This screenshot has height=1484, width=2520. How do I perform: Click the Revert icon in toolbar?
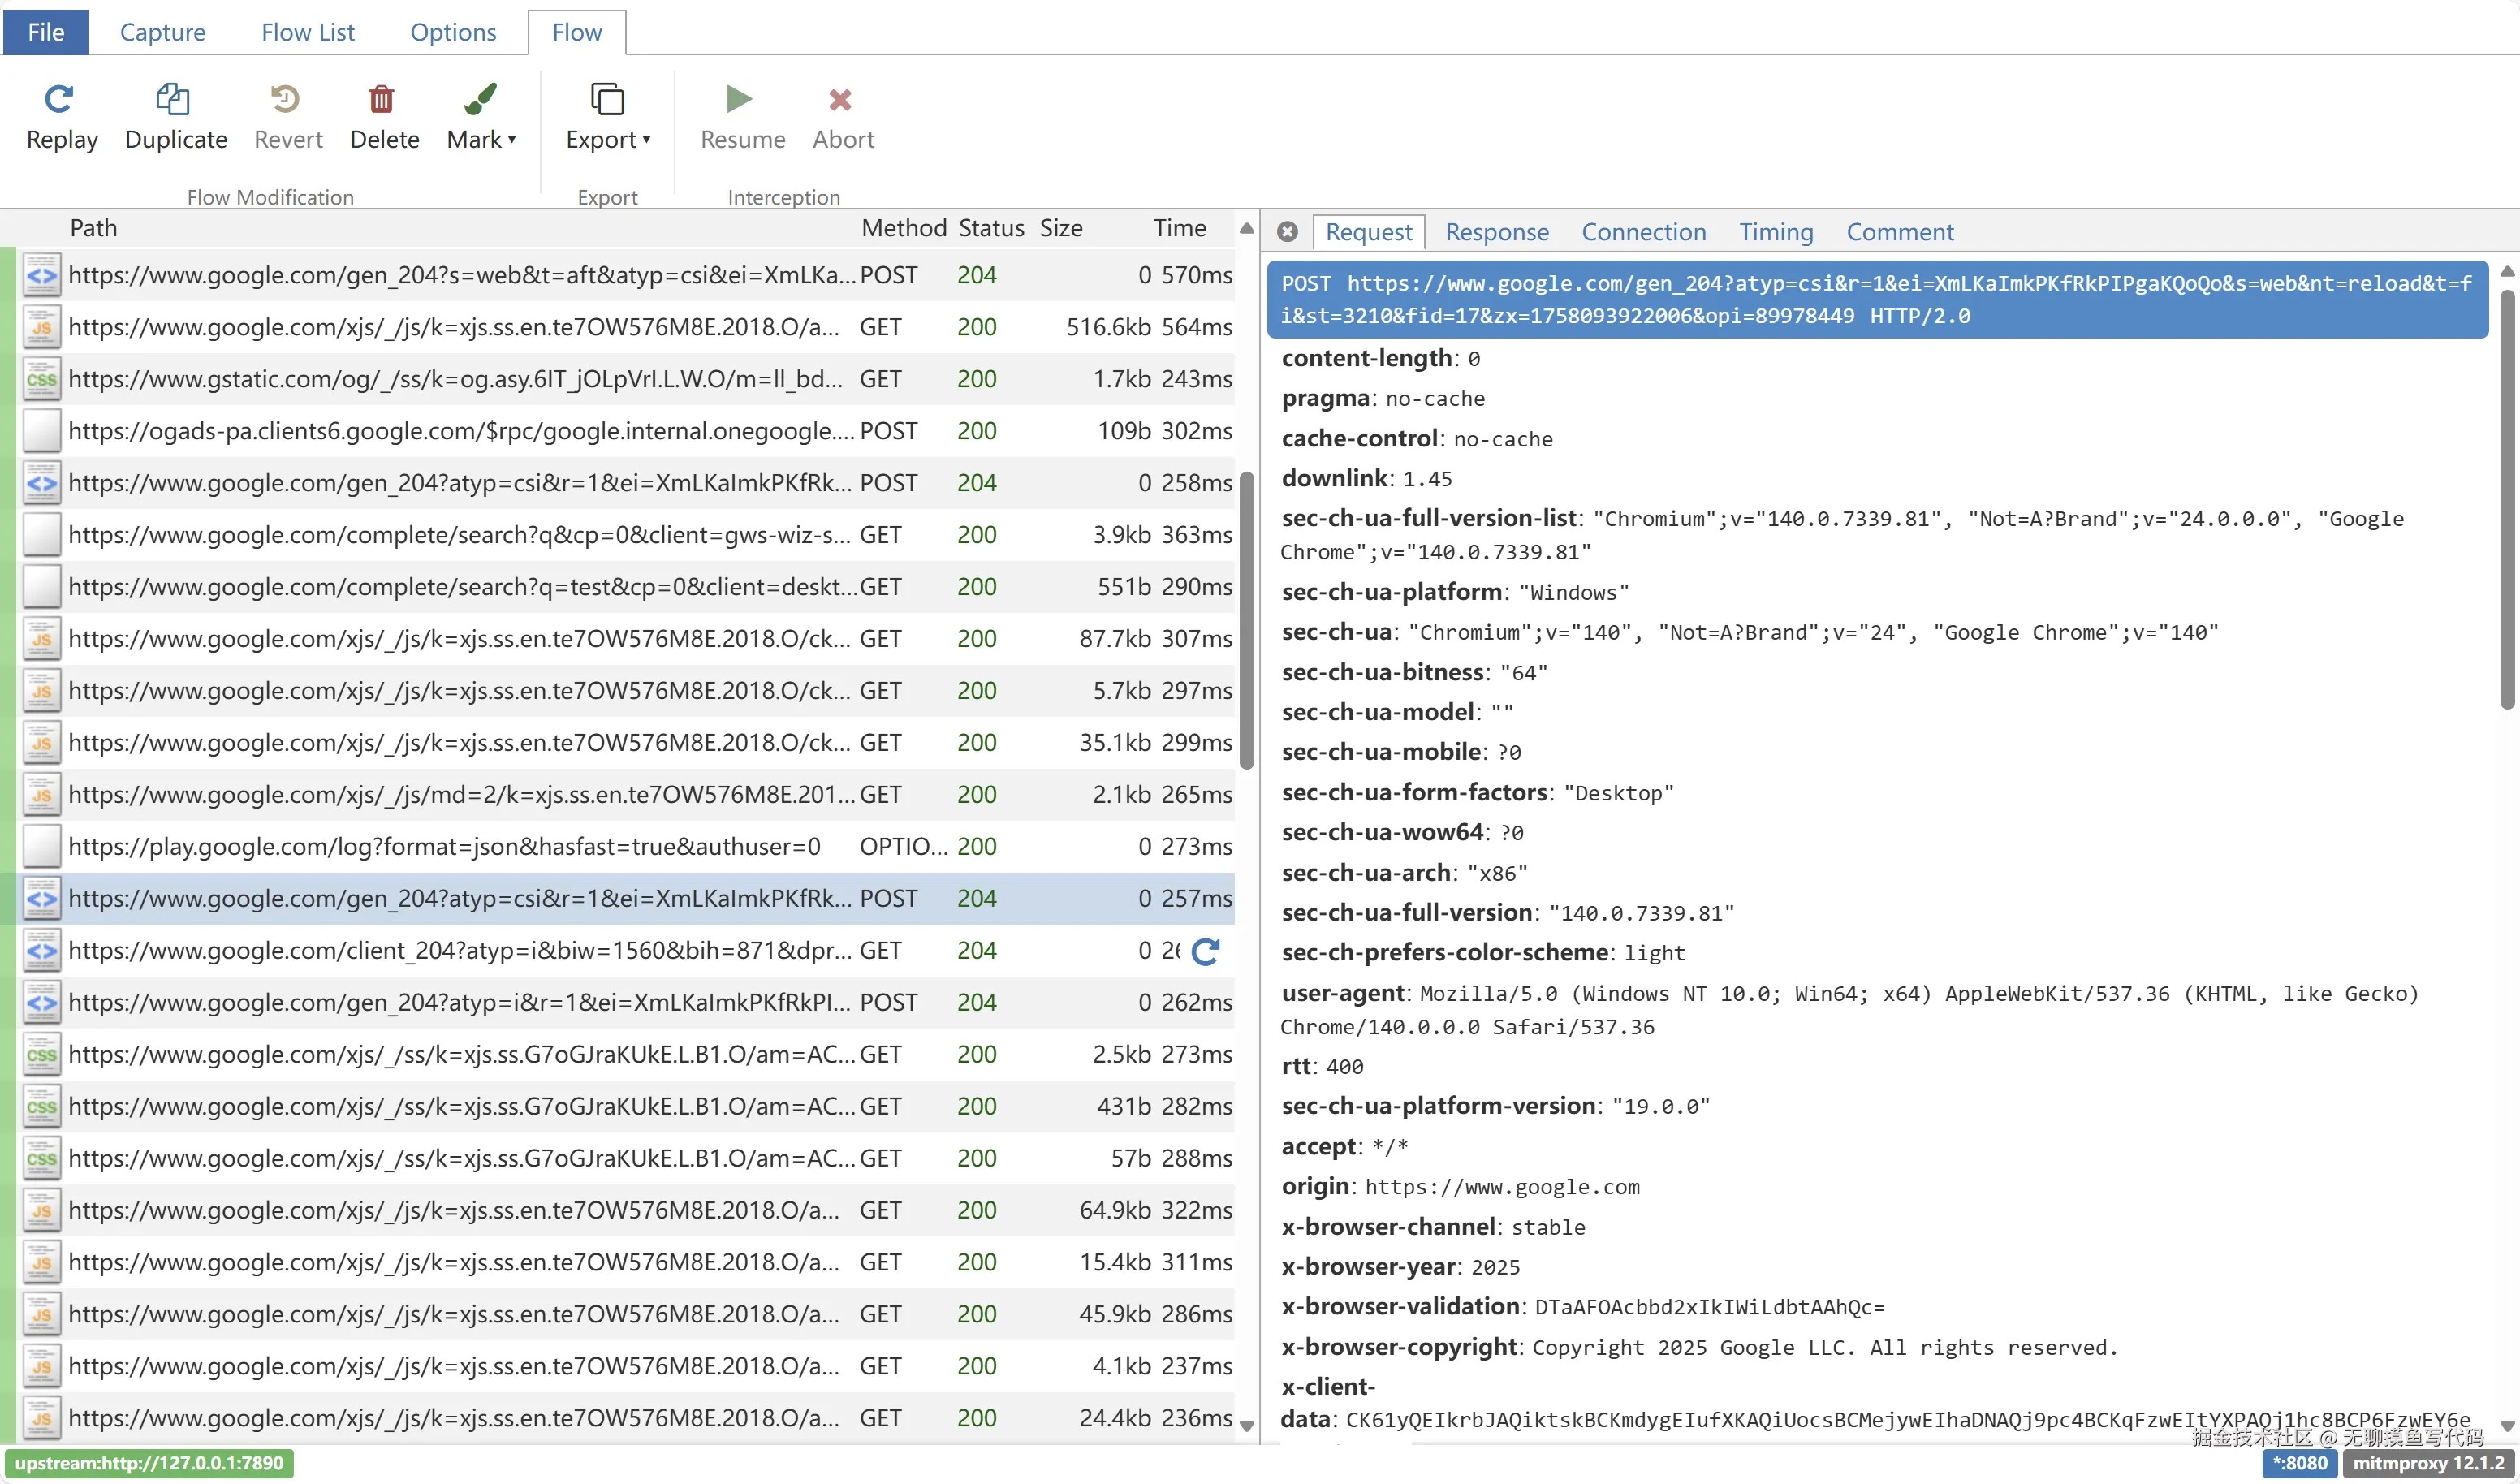point(286,99)
